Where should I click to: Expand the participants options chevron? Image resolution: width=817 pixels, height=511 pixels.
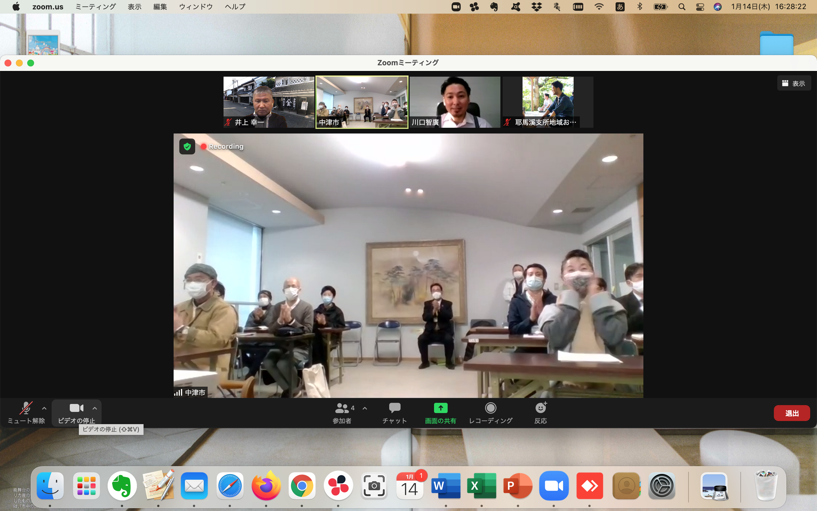365,408
